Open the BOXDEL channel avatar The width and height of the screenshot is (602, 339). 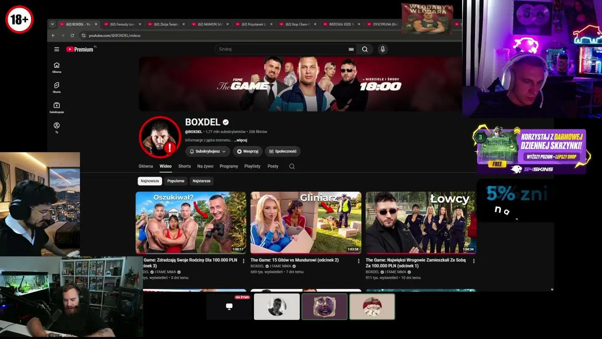[160, 137]
